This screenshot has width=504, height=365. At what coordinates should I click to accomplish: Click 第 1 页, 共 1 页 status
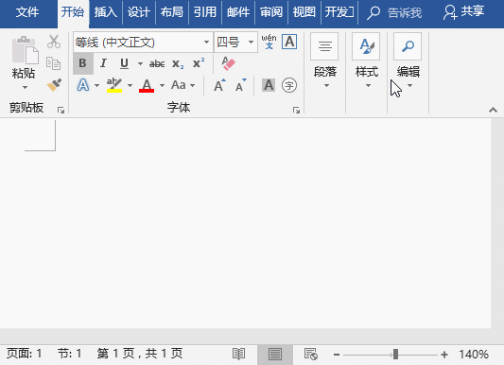coord(140,354)
